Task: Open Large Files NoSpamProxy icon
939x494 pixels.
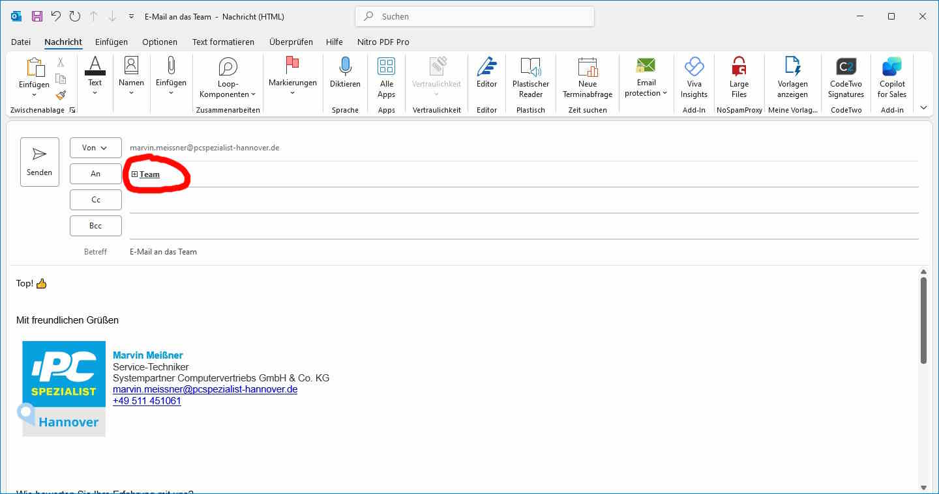Action: pos(739,67)
